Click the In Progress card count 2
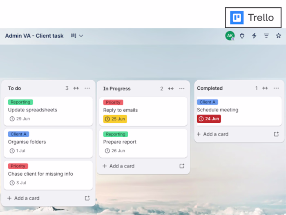The height and width of the screenshot is (215, 286). (x=162, y=89)
